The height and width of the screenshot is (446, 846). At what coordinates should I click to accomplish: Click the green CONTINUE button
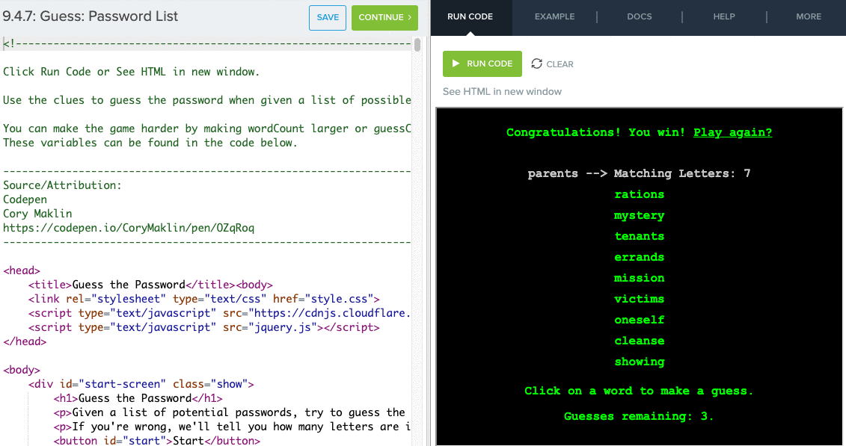pyautogui.click(x=384, y=18)
